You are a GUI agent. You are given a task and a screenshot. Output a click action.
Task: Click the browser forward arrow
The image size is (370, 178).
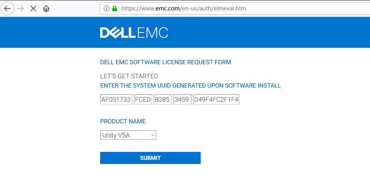[x=21, y=9]
